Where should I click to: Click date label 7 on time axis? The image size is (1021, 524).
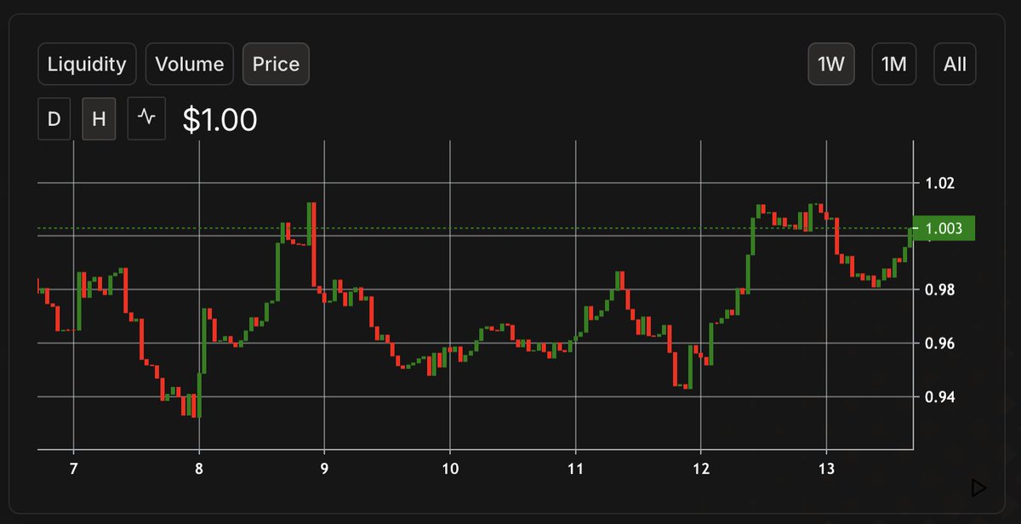click(74, 469)
